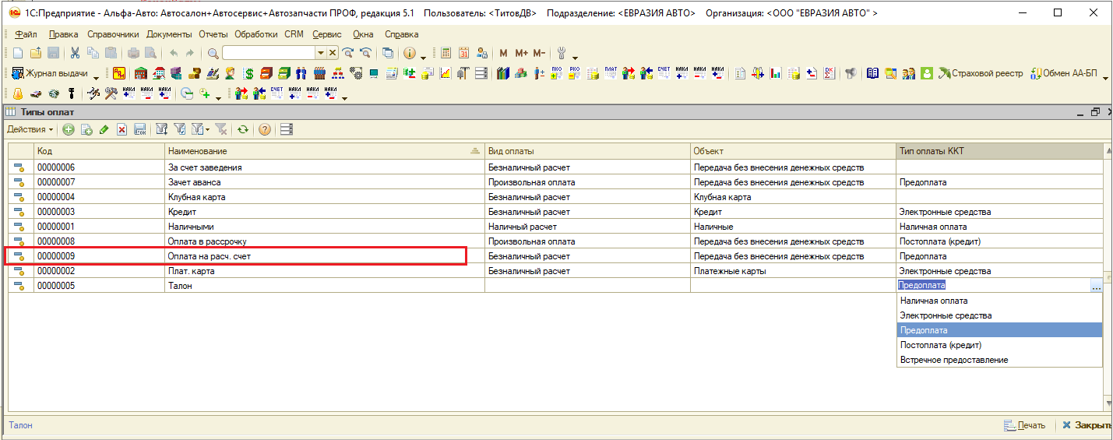The height and width of the screenshot is (440, 1113).
Task: Click the Тип оплаты ККТ column header
Action: coord(999,151)
